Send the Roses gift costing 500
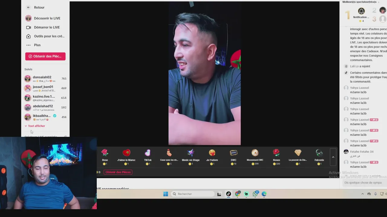This screenshot has width=387, height=217. coord(276,157)
